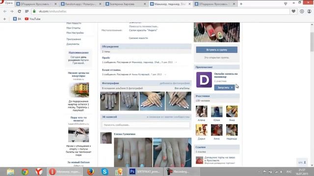Open the Ваши отзывы discussion topic

[111, 70]
